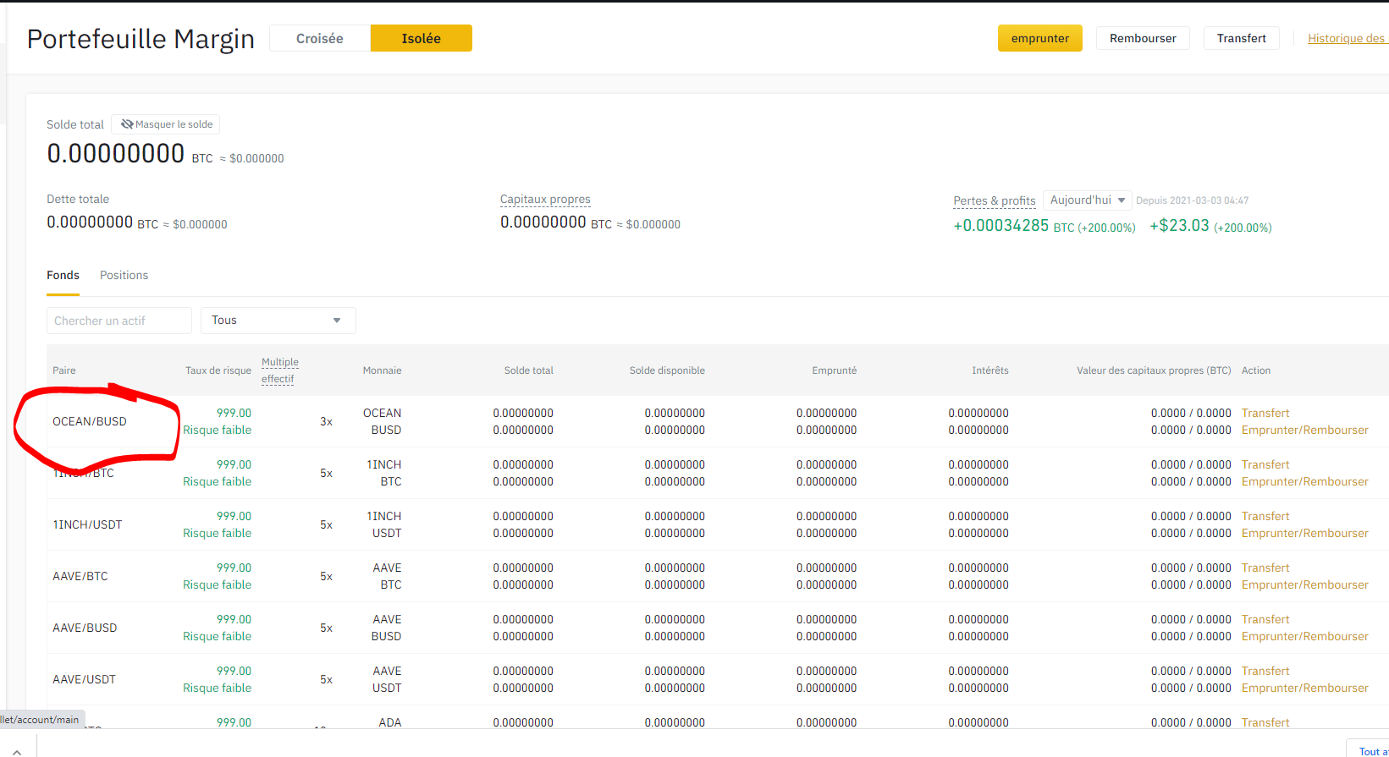
Task: Switch to the Positions tab
Action: (124, 276)
